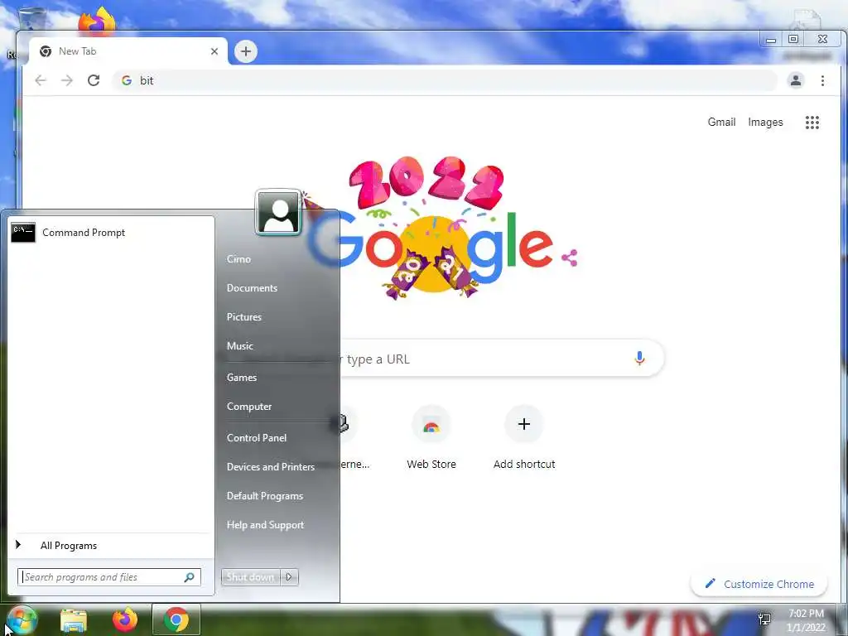This screenshot has height=636, width=848.
Task: Share the Google doodle
Action: coord(570,258)
